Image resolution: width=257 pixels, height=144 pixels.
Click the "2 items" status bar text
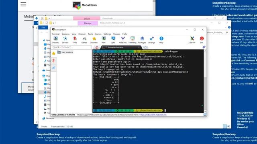(x=44, y=126)
